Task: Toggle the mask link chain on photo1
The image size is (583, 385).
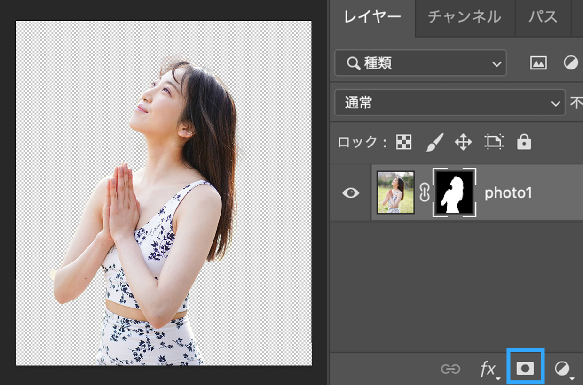Action: pyautogui.click(x=425, y=192)
